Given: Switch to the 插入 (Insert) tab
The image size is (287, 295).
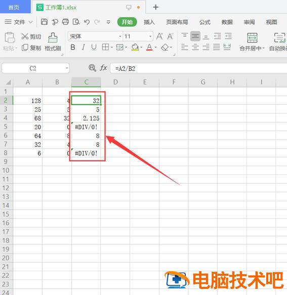Looking at the screenshot, I should coord(149,22).
